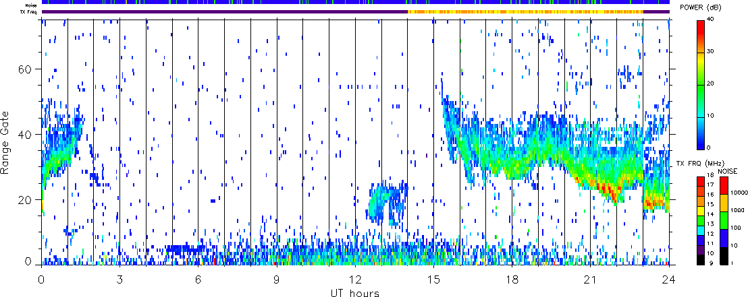The height and width of the screenshot is (297, 748).
Task: Select the 6 tick label on UT hours axis
Action: 198,279
